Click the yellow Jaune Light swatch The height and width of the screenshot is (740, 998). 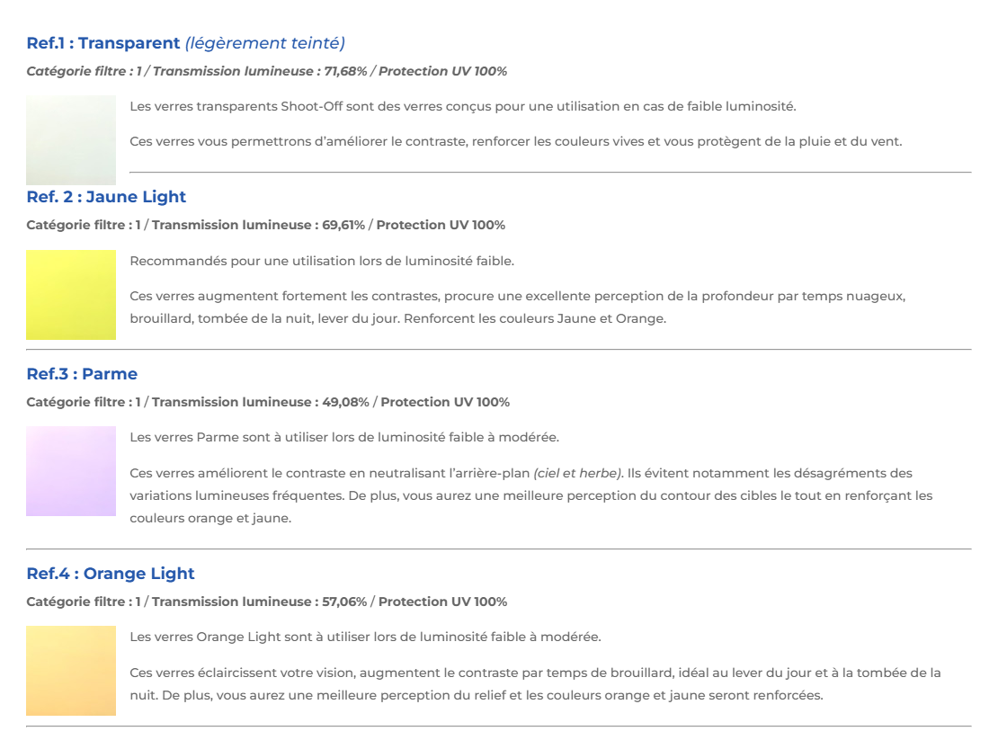pyautogui.click(x=71, y=294)
